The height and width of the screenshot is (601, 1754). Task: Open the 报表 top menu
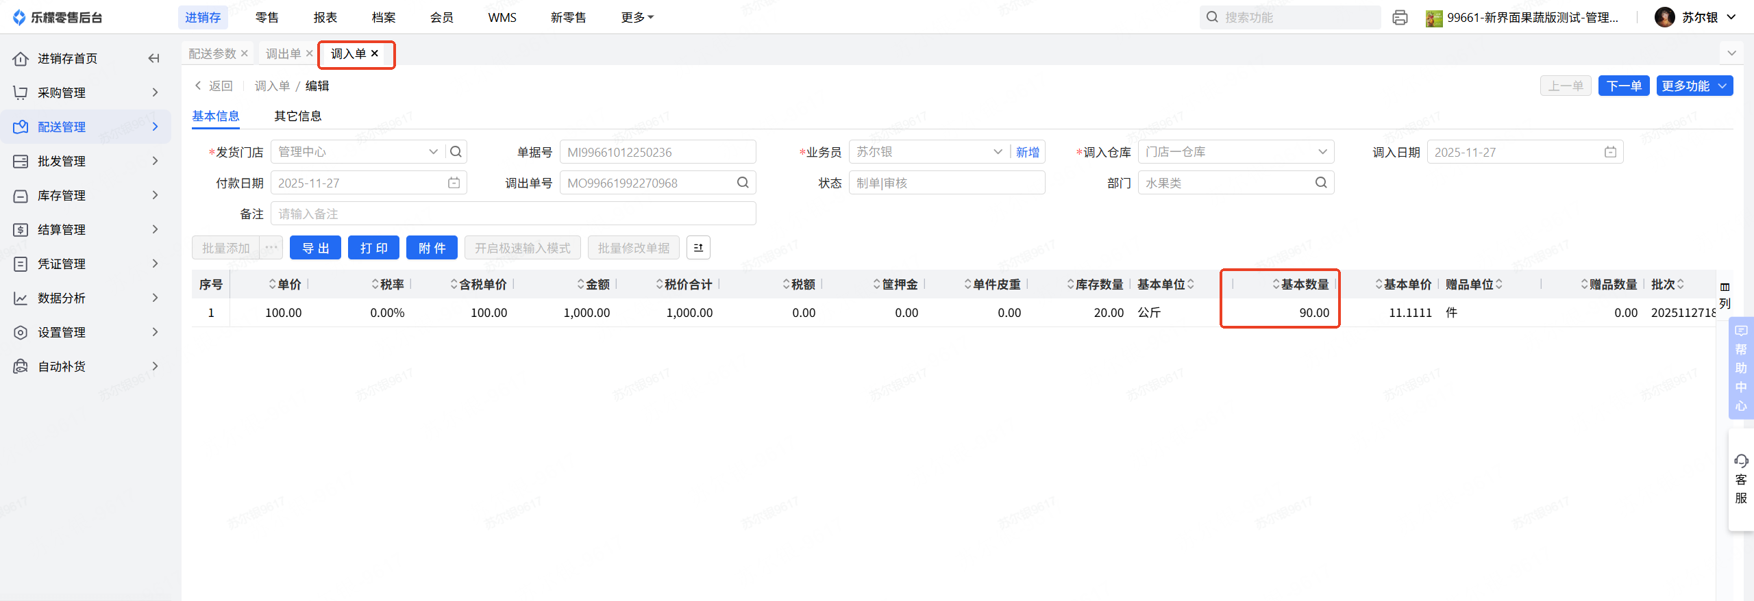pyautogui.click(x=325, y=18)
